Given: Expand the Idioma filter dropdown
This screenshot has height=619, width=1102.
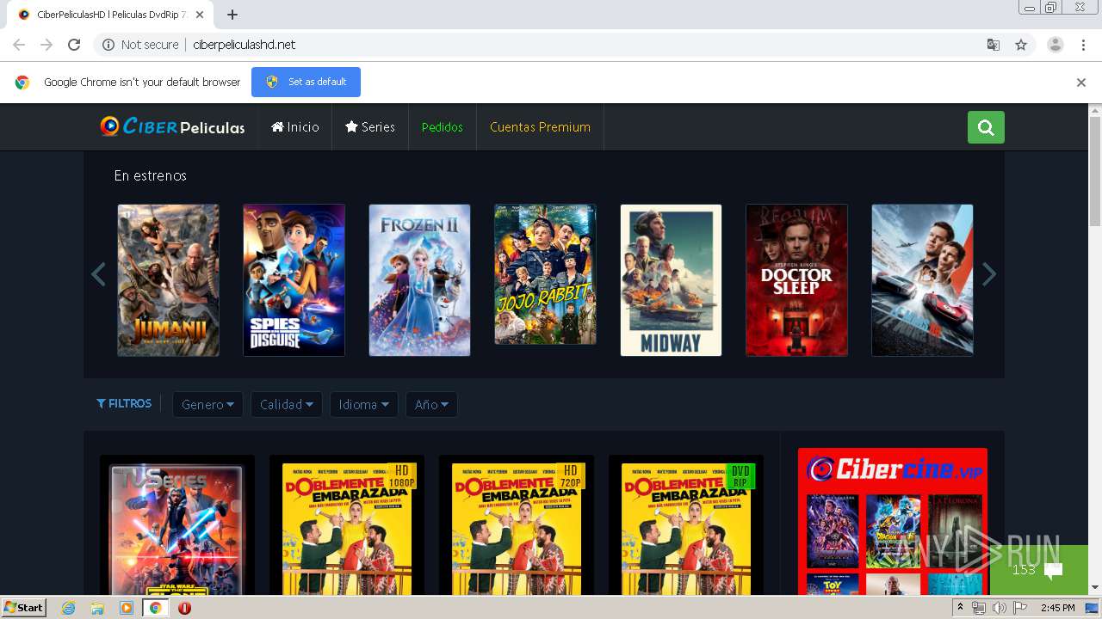Looking at the screenshot, I should point(363,404).
